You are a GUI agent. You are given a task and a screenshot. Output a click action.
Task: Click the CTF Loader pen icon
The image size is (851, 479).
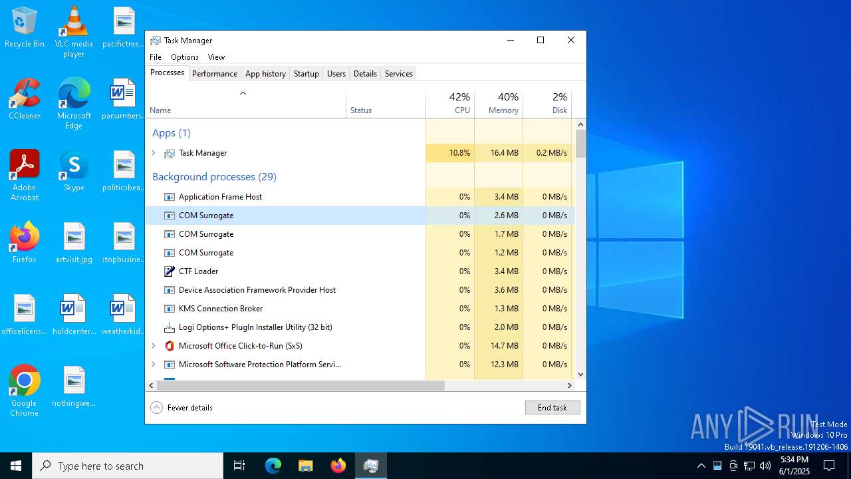coord(170,271)
